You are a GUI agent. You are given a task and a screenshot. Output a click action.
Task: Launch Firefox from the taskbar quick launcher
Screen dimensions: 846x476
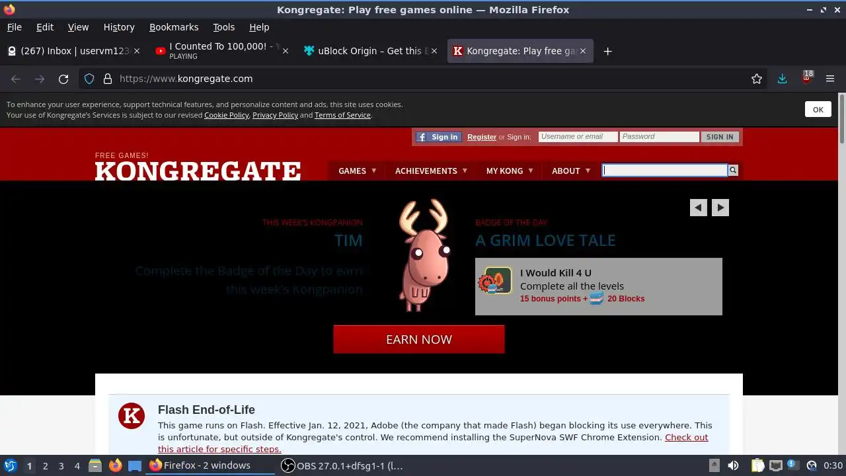[x=115, y=465]
